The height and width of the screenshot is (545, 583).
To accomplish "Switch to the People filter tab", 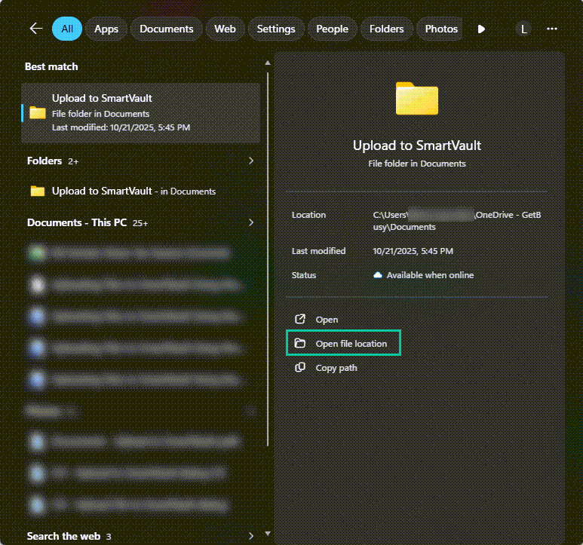I will click(x=332, y=29).
